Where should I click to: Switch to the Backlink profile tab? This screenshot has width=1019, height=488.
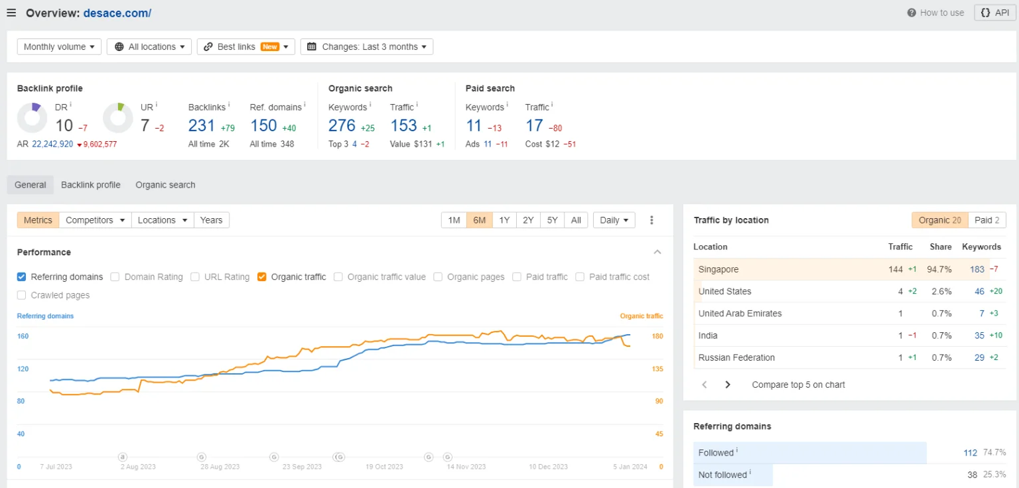point(91,185)
